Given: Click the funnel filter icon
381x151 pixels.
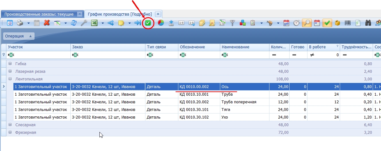Looking at the screenshot, I should pos(233,23).
